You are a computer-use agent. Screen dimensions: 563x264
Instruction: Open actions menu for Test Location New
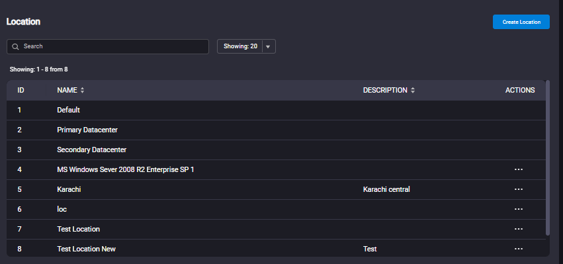(518, 249)
